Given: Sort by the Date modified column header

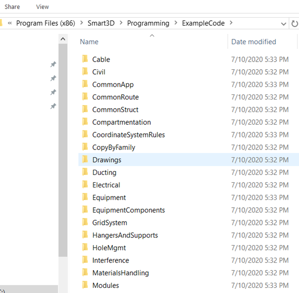Looking at the screenshot, I should click(x=254, y=42).
